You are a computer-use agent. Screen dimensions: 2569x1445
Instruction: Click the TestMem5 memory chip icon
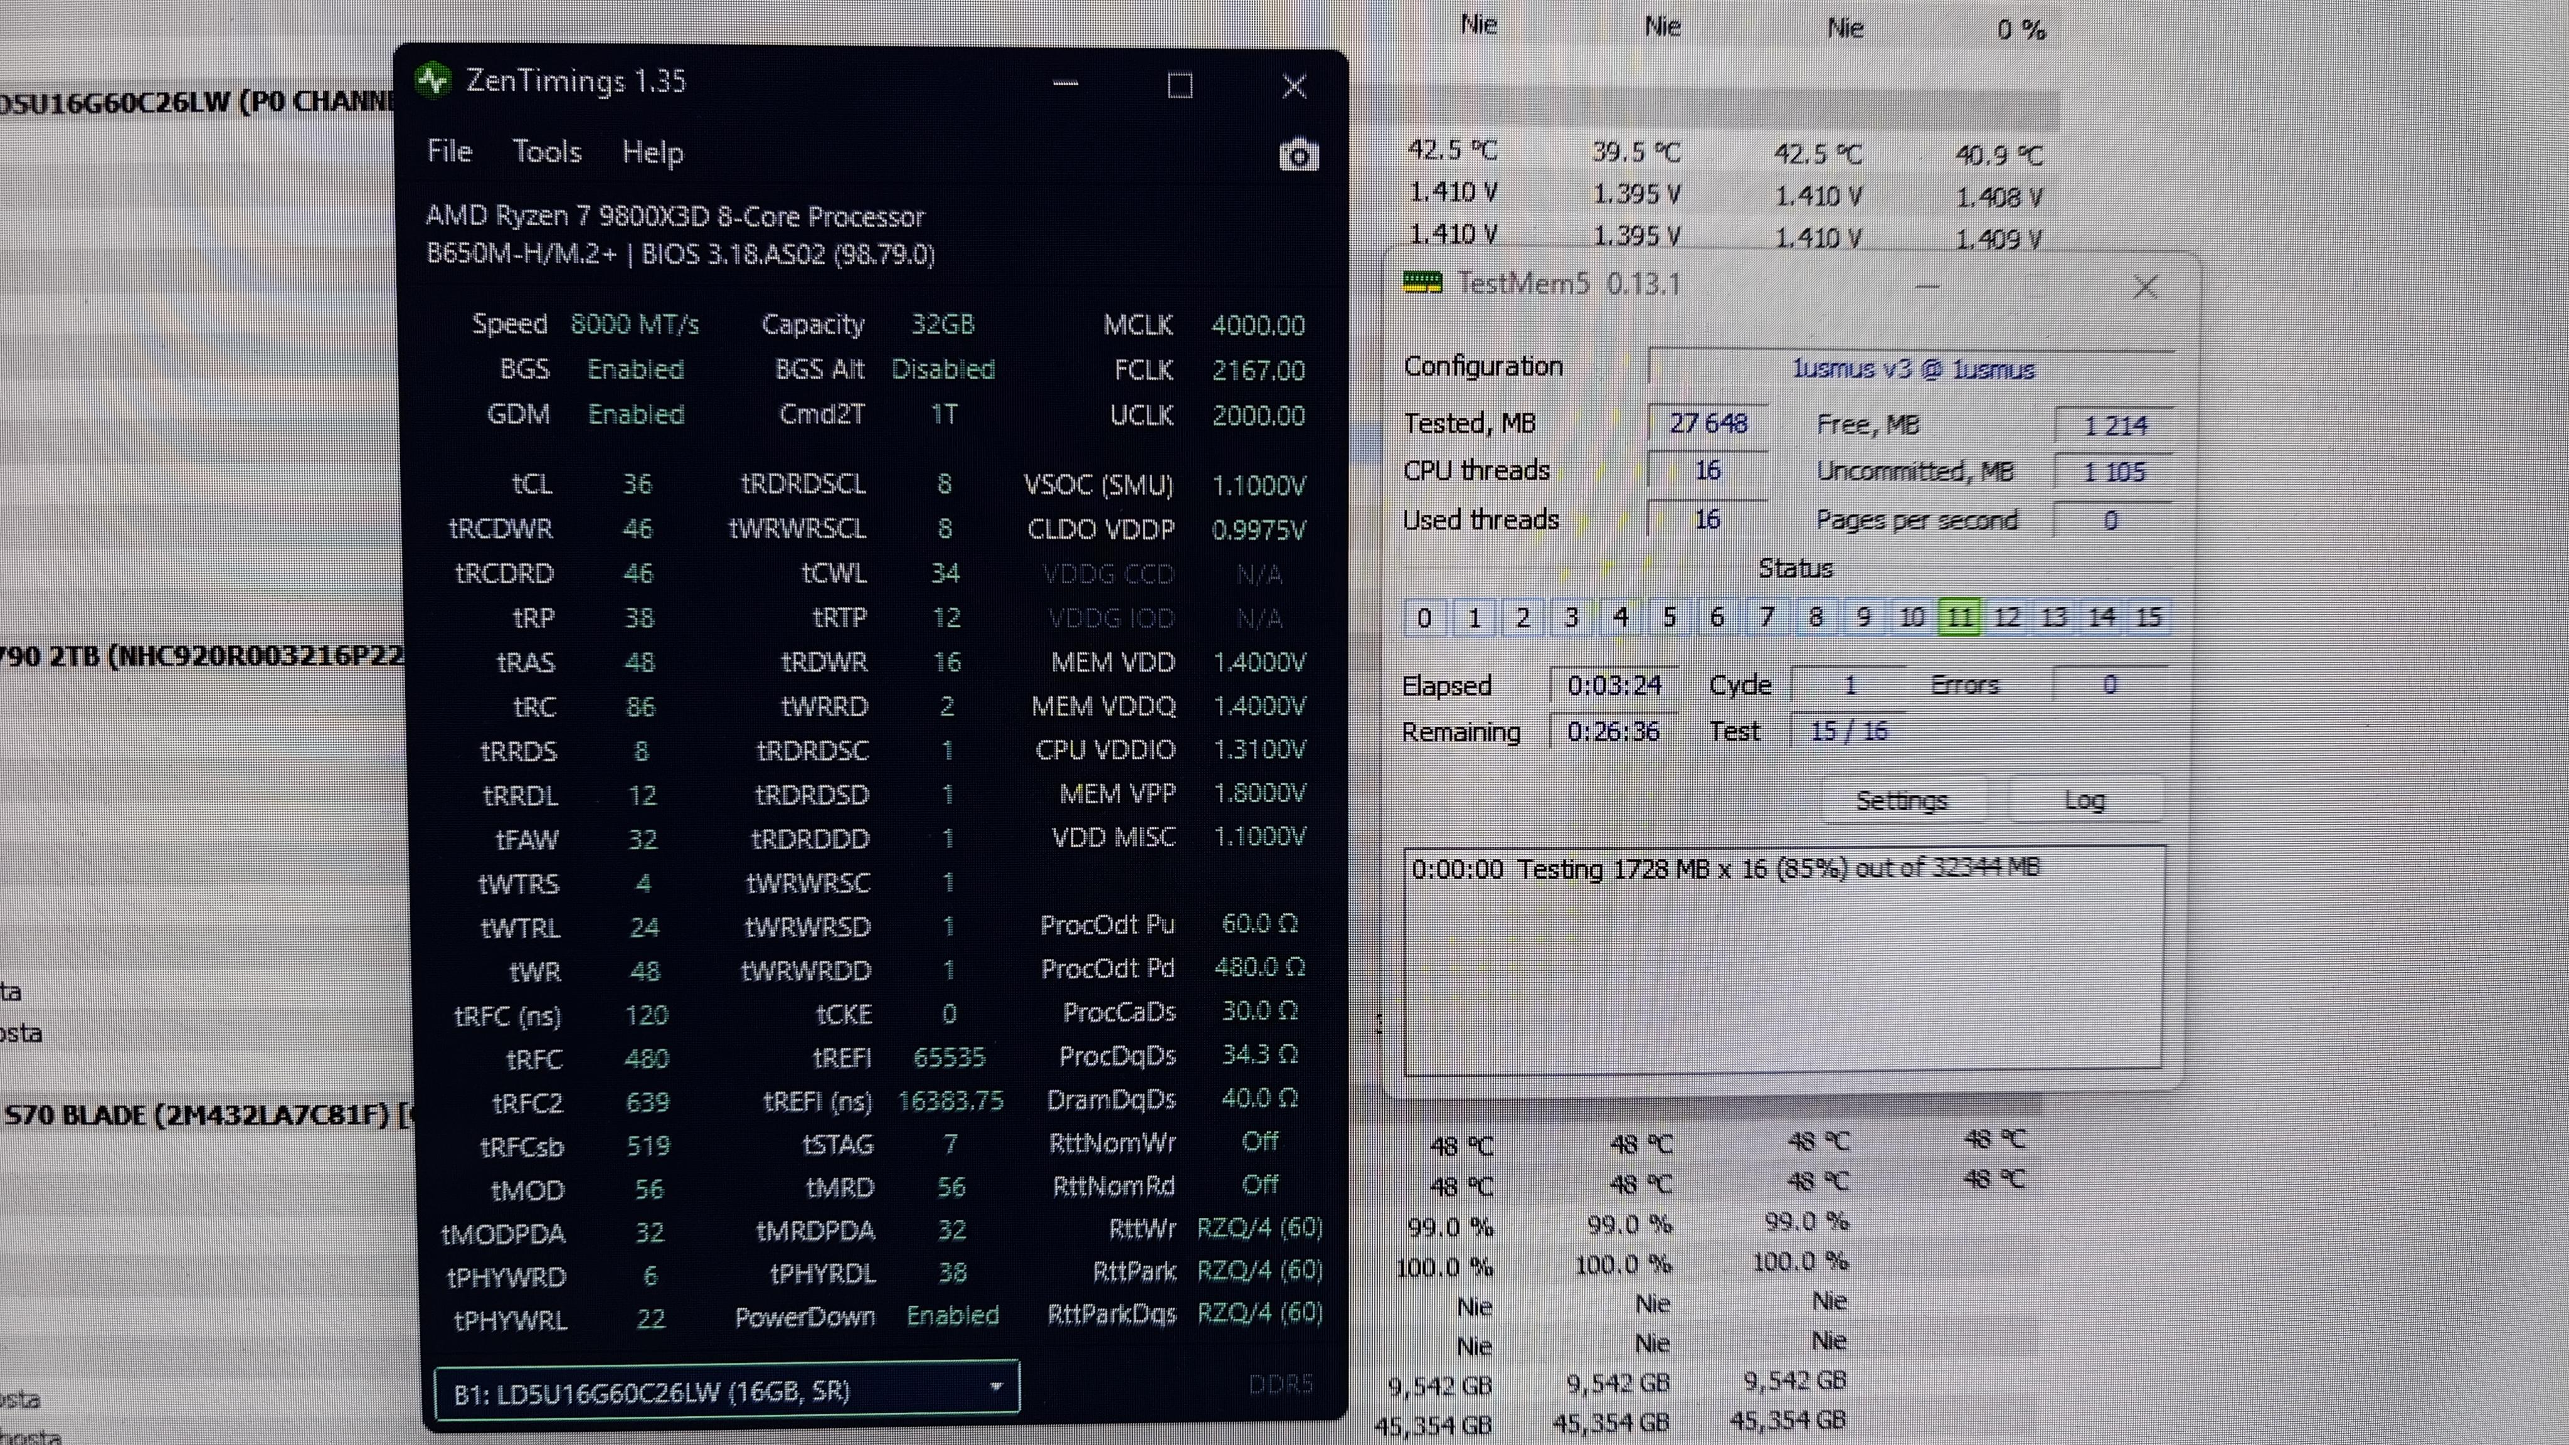(1422, 283)
